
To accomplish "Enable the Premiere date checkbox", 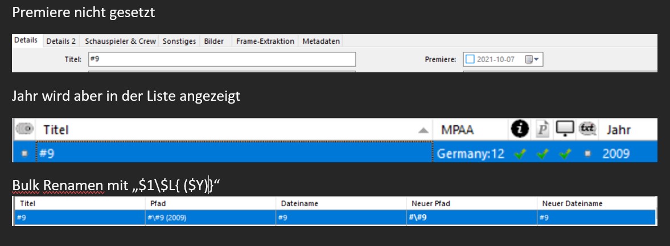I will pyautogui.click(x=470, y=59).
